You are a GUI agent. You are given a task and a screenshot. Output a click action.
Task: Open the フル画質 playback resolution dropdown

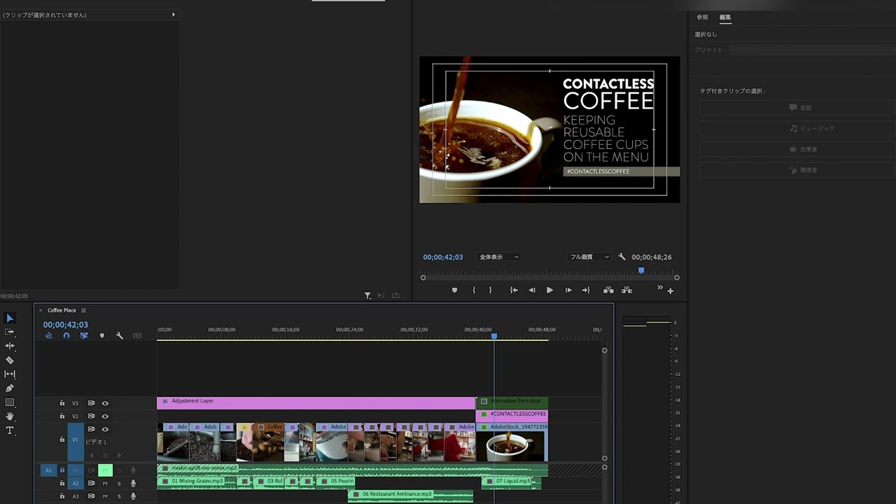tap(589, 257)
